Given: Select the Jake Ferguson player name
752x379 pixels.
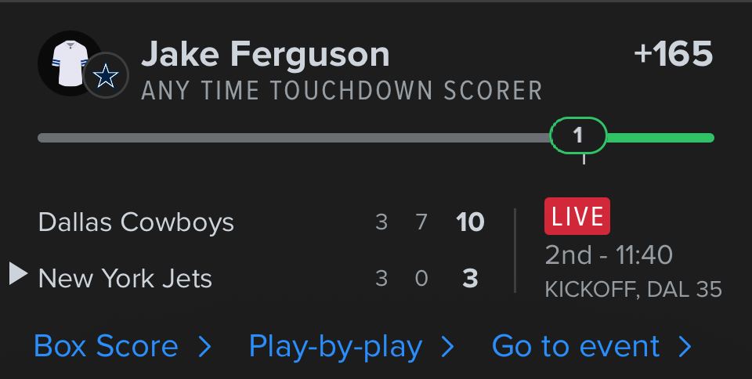Looking at the screenshot, I should coord(265,54).
